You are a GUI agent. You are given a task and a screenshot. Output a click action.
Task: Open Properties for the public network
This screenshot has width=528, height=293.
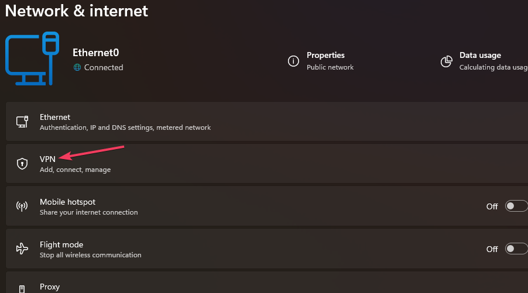325,56
